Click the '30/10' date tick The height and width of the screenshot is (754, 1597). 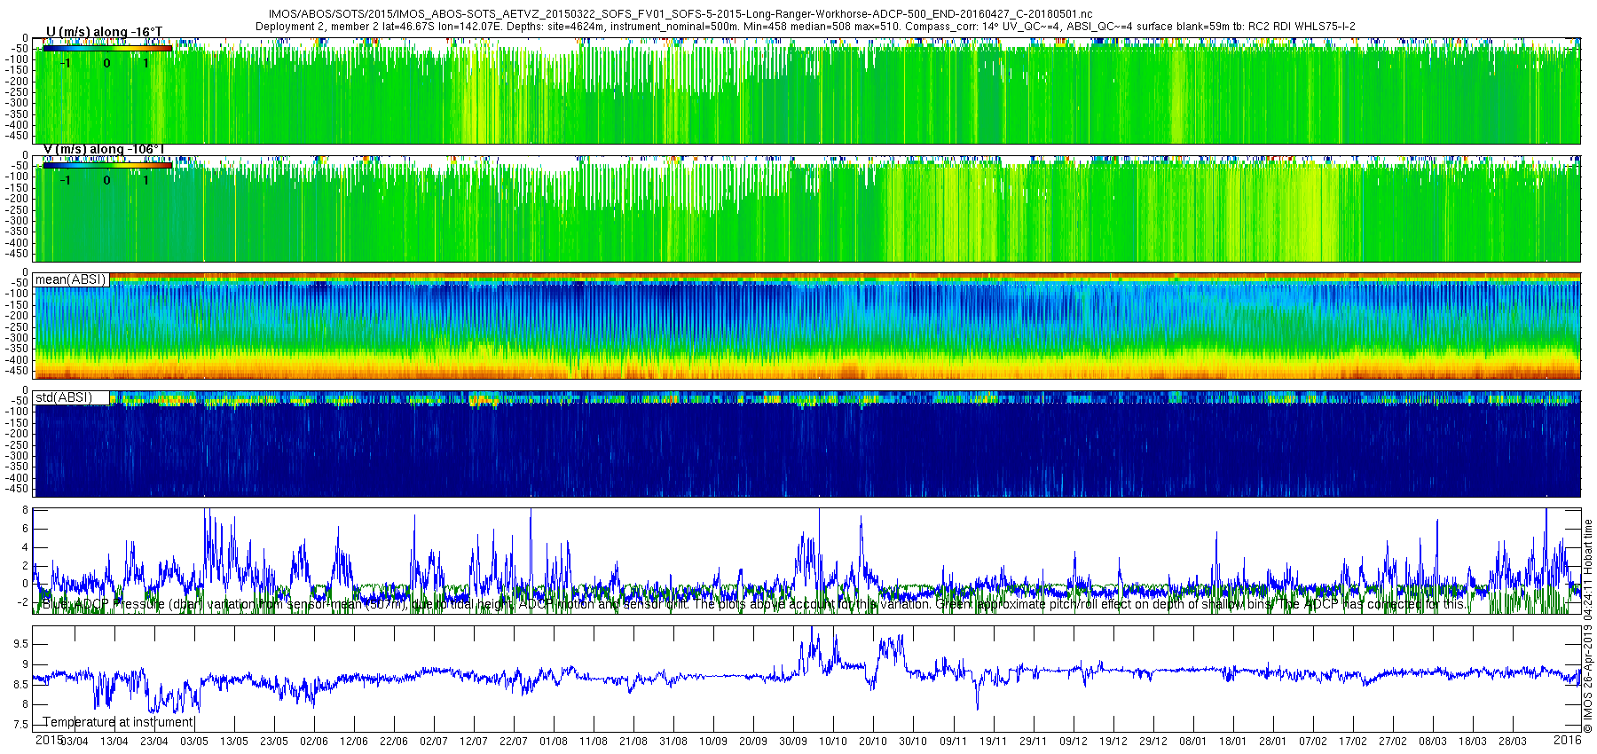(913, 742)
